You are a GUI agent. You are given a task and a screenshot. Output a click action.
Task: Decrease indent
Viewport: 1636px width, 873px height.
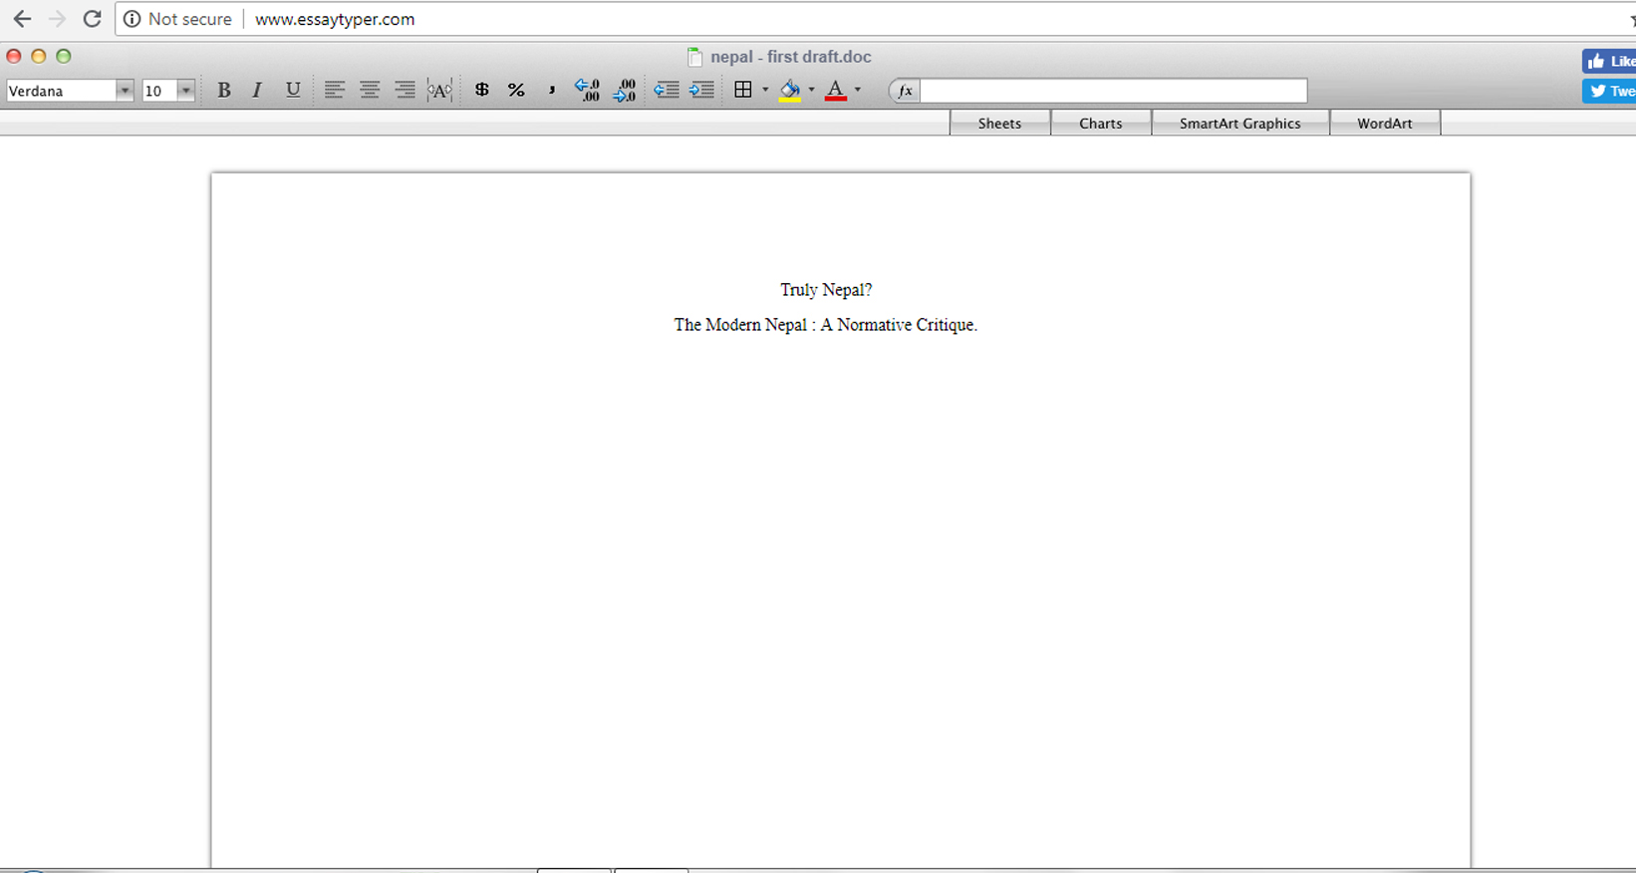[x=667, y=91]
